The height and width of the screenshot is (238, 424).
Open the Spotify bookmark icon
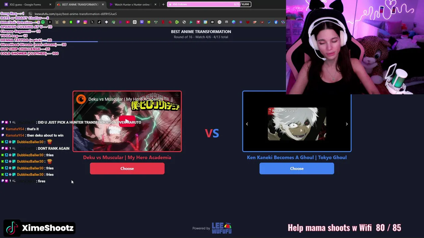[x=43, y=22]
